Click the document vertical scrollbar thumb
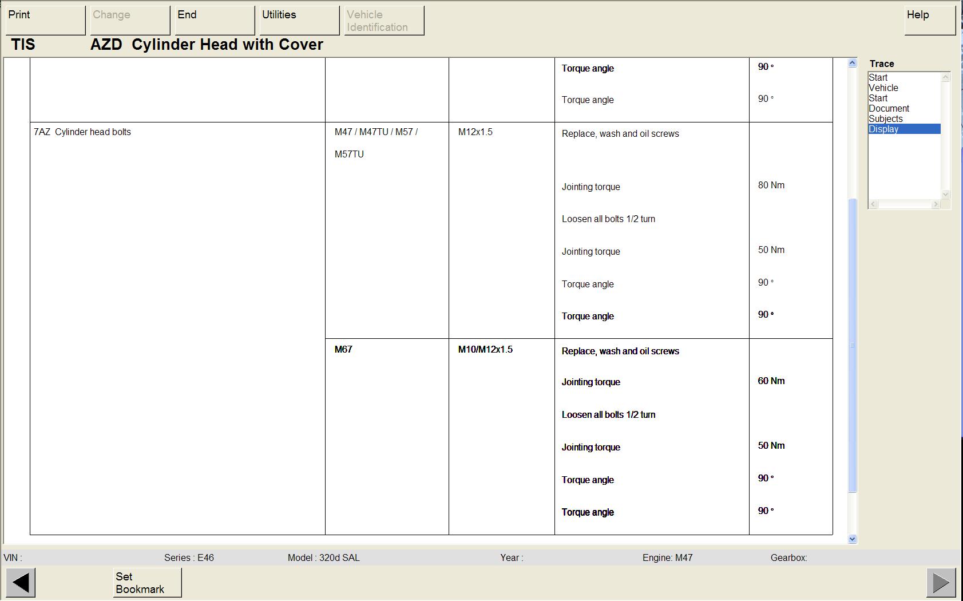The height and width of the screenshot is (601, 963). point(853,345)
